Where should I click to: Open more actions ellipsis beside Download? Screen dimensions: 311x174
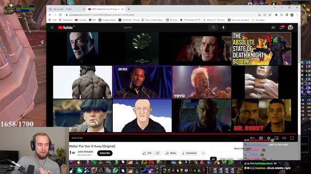coord(203,153)
